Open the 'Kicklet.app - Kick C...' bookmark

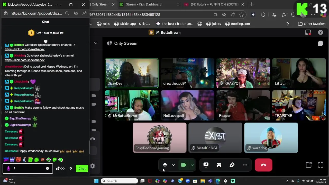pos(132,24)
